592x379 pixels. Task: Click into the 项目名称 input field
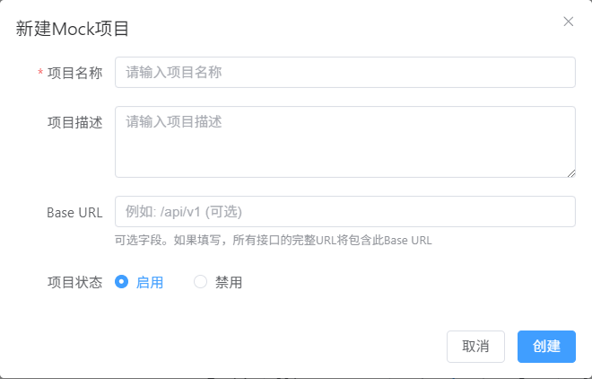(345, 72)
